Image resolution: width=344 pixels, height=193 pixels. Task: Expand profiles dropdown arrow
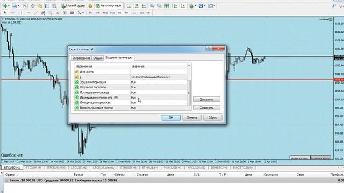pos(18,6)
